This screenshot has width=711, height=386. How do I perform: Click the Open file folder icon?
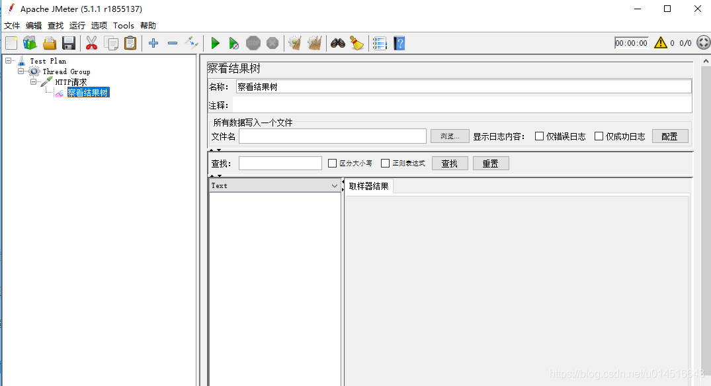[50, 43]
